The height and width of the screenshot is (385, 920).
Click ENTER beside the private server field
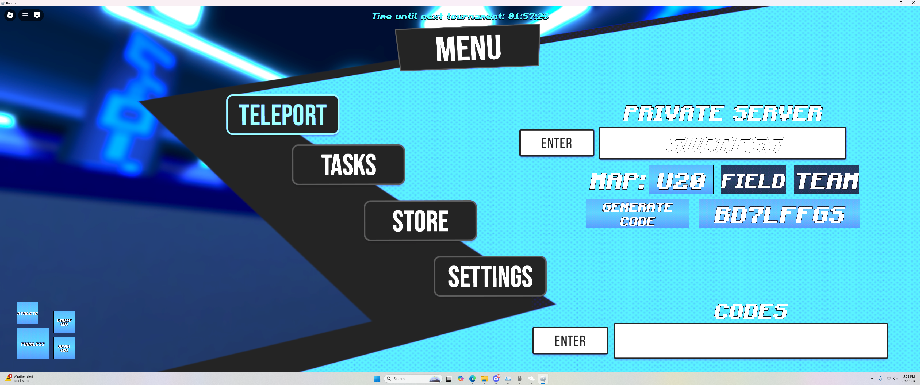pyautogui.click(x=557, y=143)
